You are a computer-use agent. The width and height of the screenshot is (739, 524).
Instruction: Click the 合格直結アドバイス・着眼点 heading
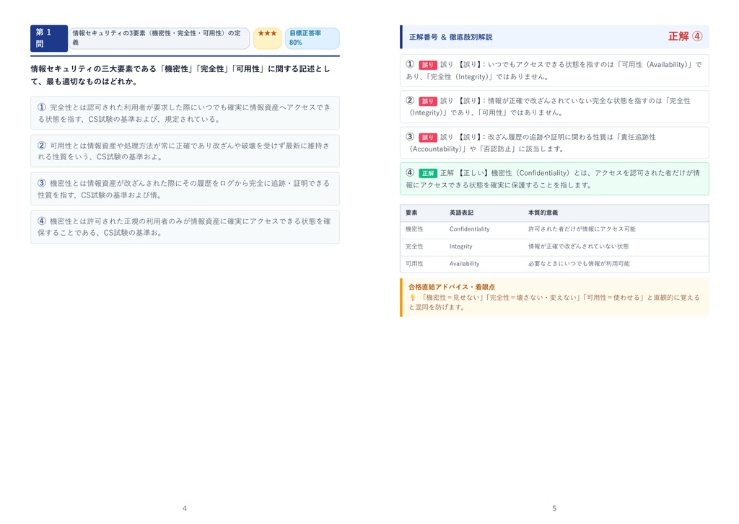coord(452,287)
